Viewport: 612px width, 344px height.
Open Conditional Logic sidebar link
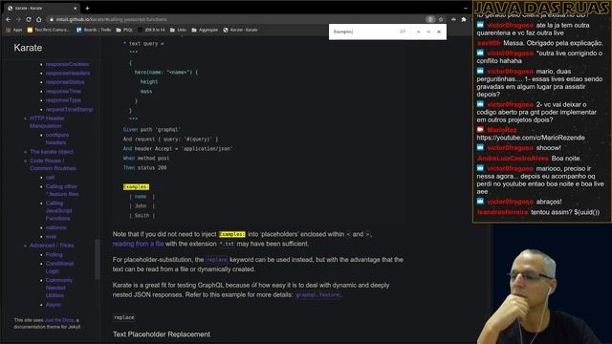click(x=59, y=268)
